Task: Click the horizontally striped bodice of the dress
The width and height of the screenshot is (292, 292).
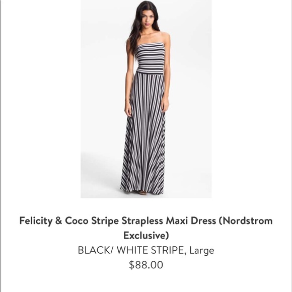Action: (x=150, y=58)
